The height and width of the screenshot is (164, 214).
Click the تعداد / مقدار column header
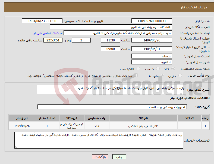coord(47,118)
